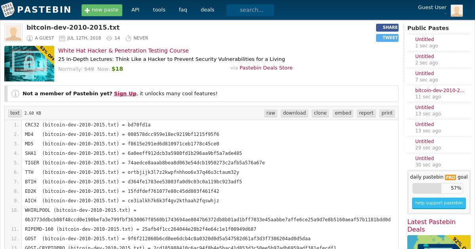Click the WHIRLPOOL hash line
Screen dimensions: 475x249
tap(208, 215)
